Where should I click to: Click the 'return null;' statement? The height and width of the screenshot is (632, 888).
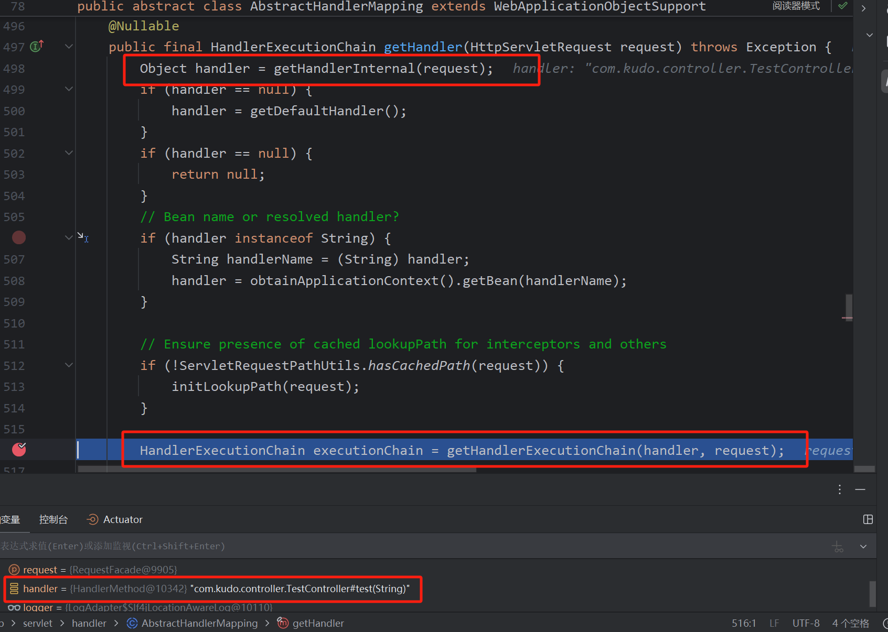coord(218,174)
